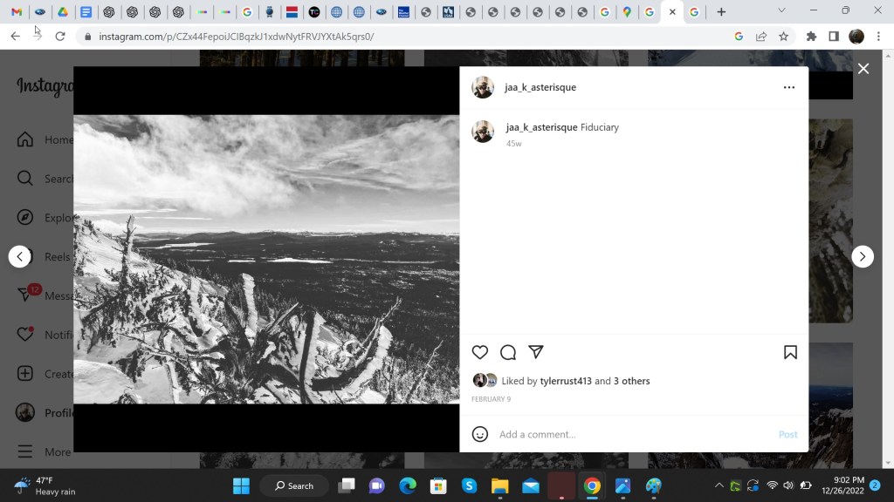Share the post via paper plane icon

click(536, 352)
